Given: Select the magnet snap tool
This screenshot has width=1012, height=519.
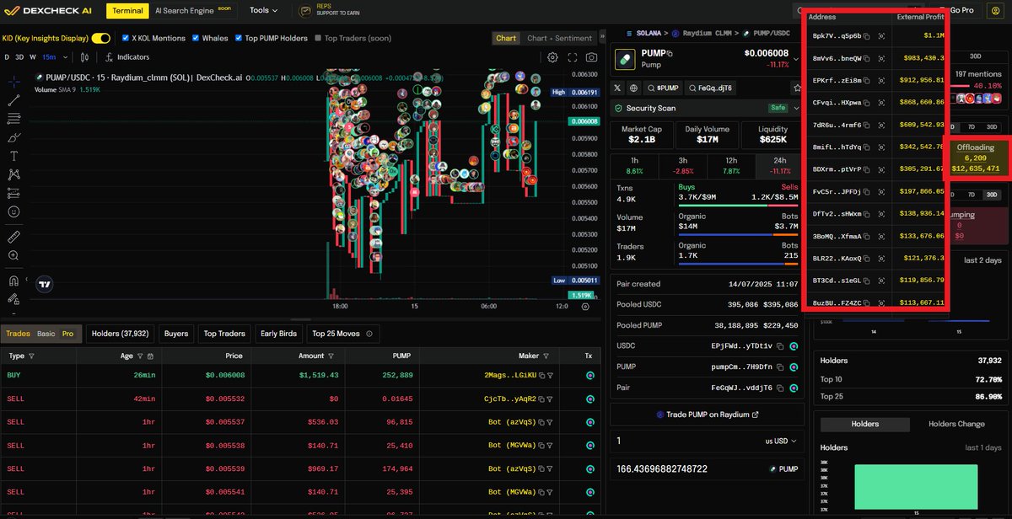Looking at the screenshot, I should (13, 281).
